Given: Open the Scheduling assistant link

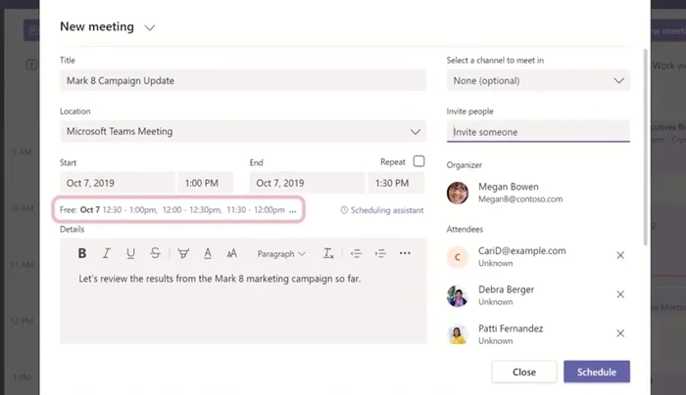Looking at the screenshot, I should (x=382, y=210).
